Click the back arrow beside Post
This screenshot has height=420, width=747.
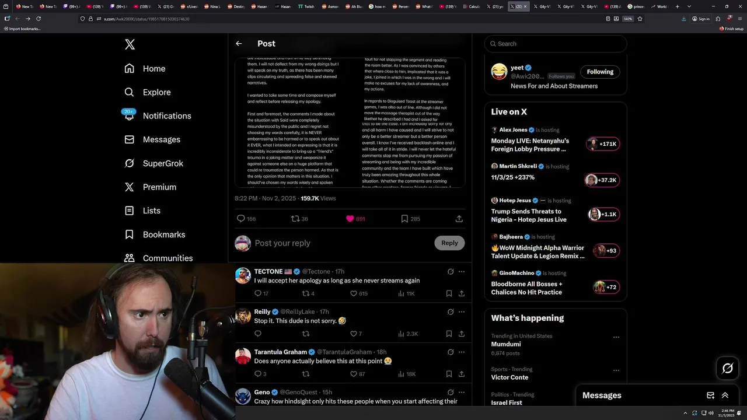coord(239,43)
